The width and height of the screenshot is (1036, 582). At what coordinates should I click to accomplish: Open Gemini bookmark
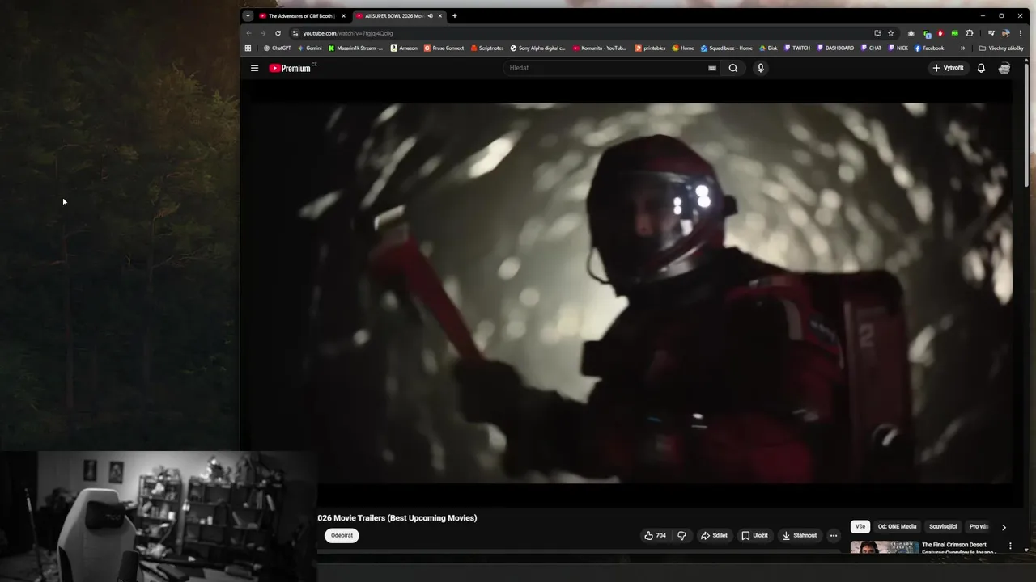(x=310, y=48)
